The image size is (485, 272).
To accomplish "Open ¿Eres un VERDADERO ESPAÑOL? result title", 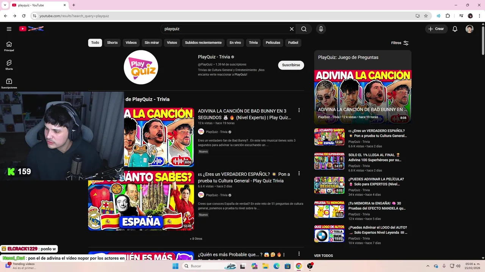I will [245, 178].
